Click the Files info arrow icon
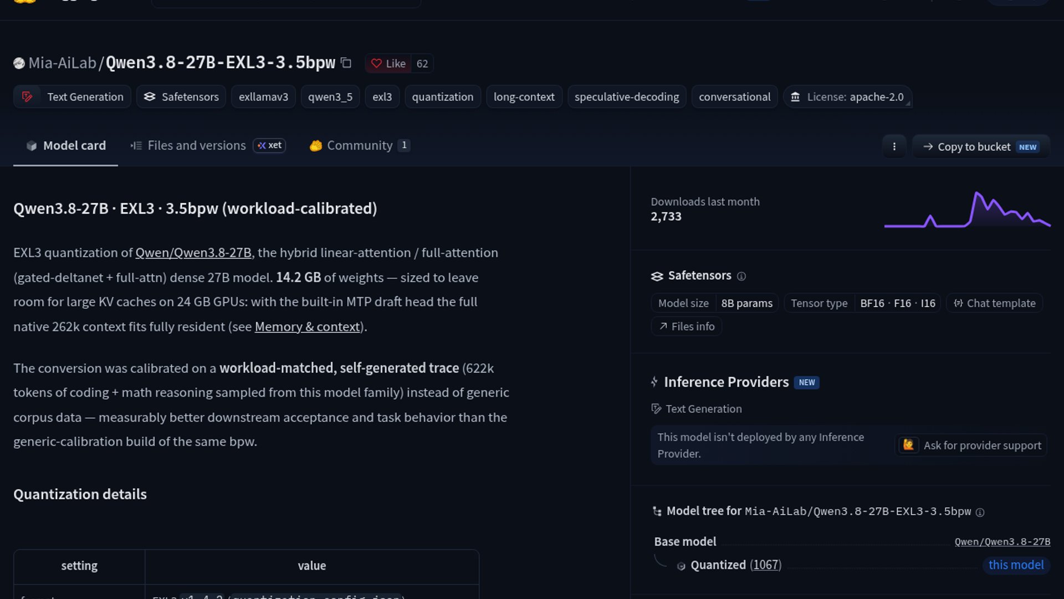Image resolution: width=1064 pixels, height=599 pixels. [x=663, y=327]
